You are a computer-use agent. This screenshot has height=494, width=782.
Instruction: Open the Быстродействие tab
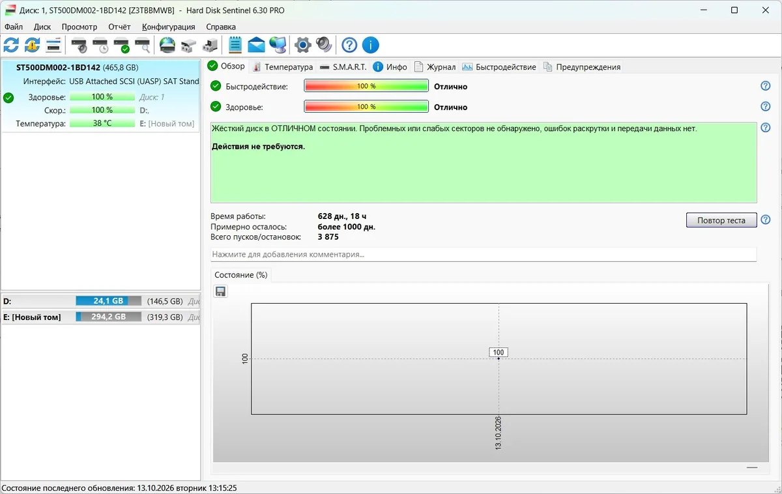(x=499, y=66)
